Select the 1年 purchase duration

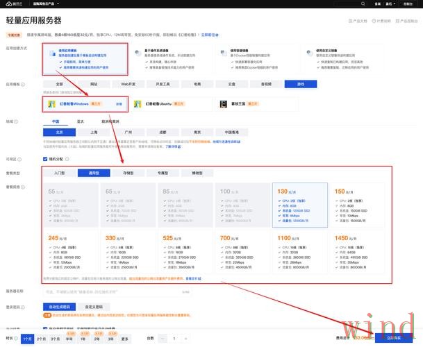point(83,339)
